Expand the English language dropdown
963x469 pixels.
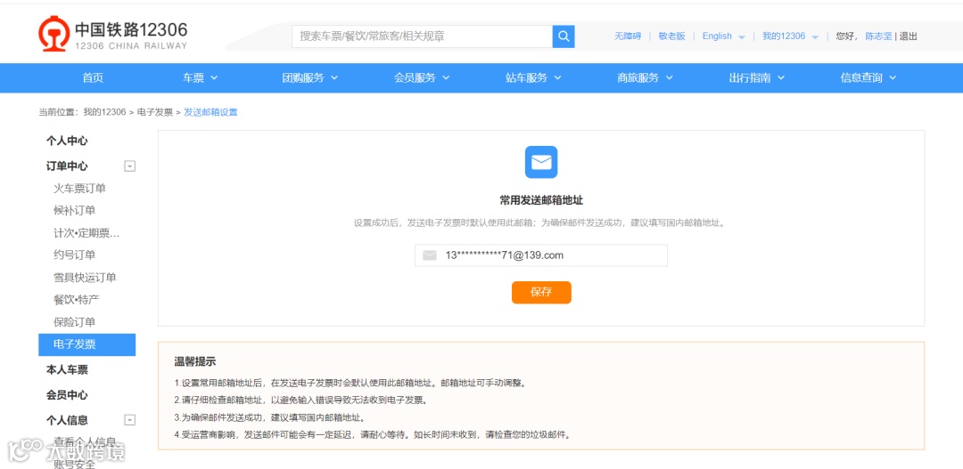723,36
